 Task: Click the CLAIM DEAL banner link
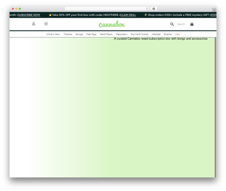pyautogui.click(x=128, y=15)
